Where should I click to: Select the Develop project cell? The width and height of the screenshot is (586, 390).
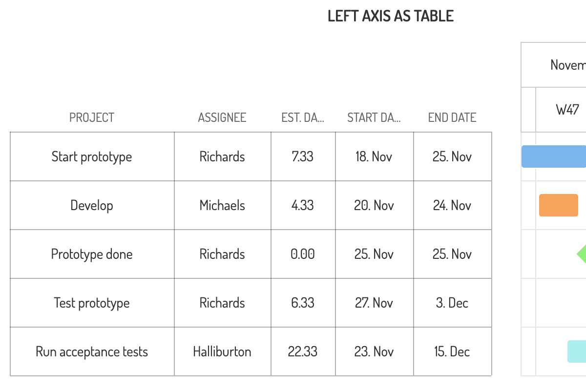point(92,205)
